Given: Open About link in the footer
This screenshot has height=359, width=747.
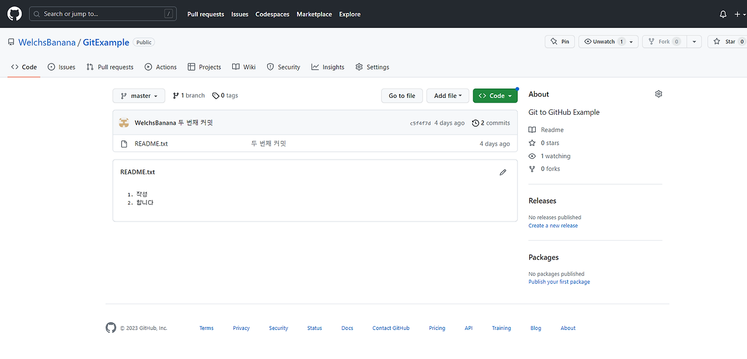Looking at the screenshot, I should [x=568, y=328].
